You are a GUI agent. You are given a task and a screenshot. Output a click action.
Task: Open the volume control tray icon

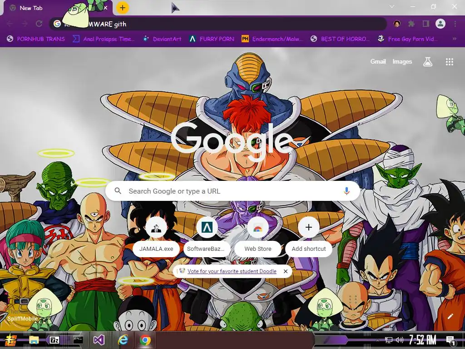(400, 340)
